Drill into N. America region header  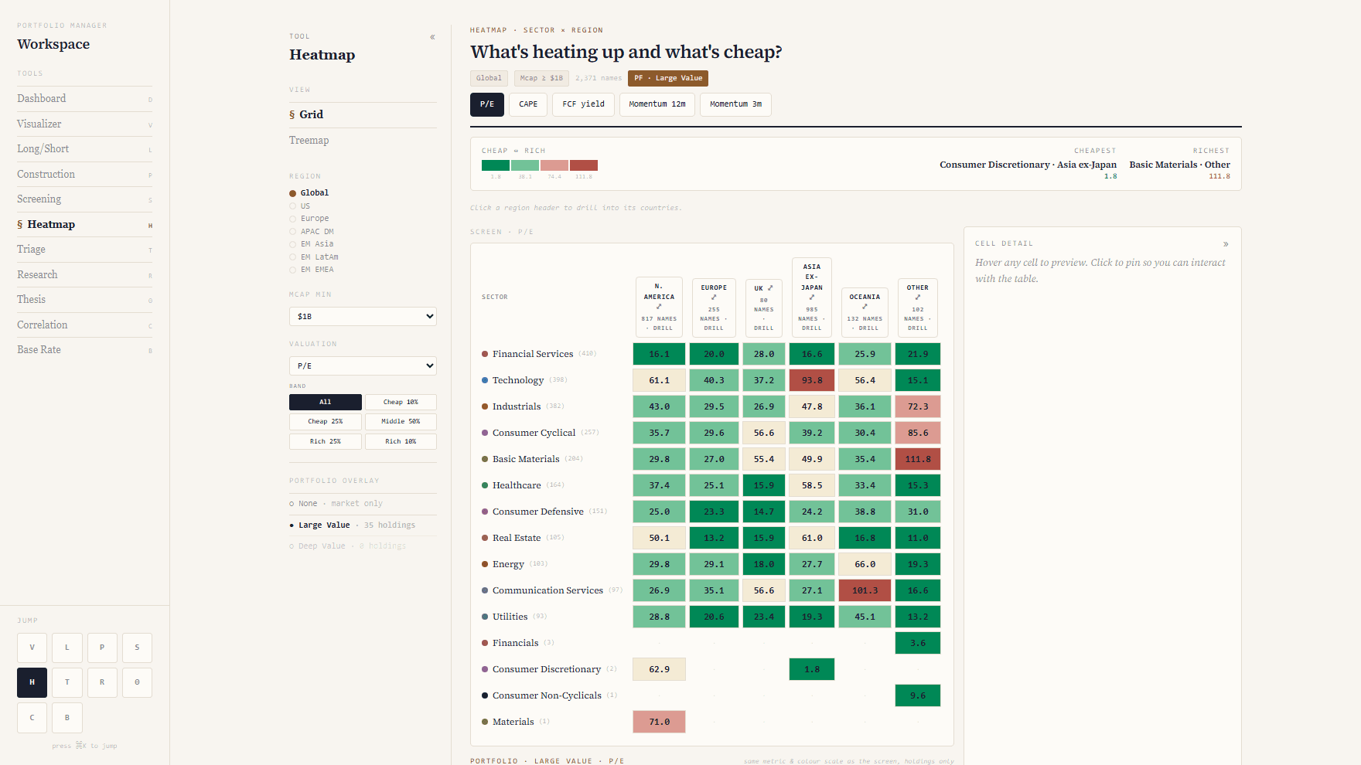[659, 307]
